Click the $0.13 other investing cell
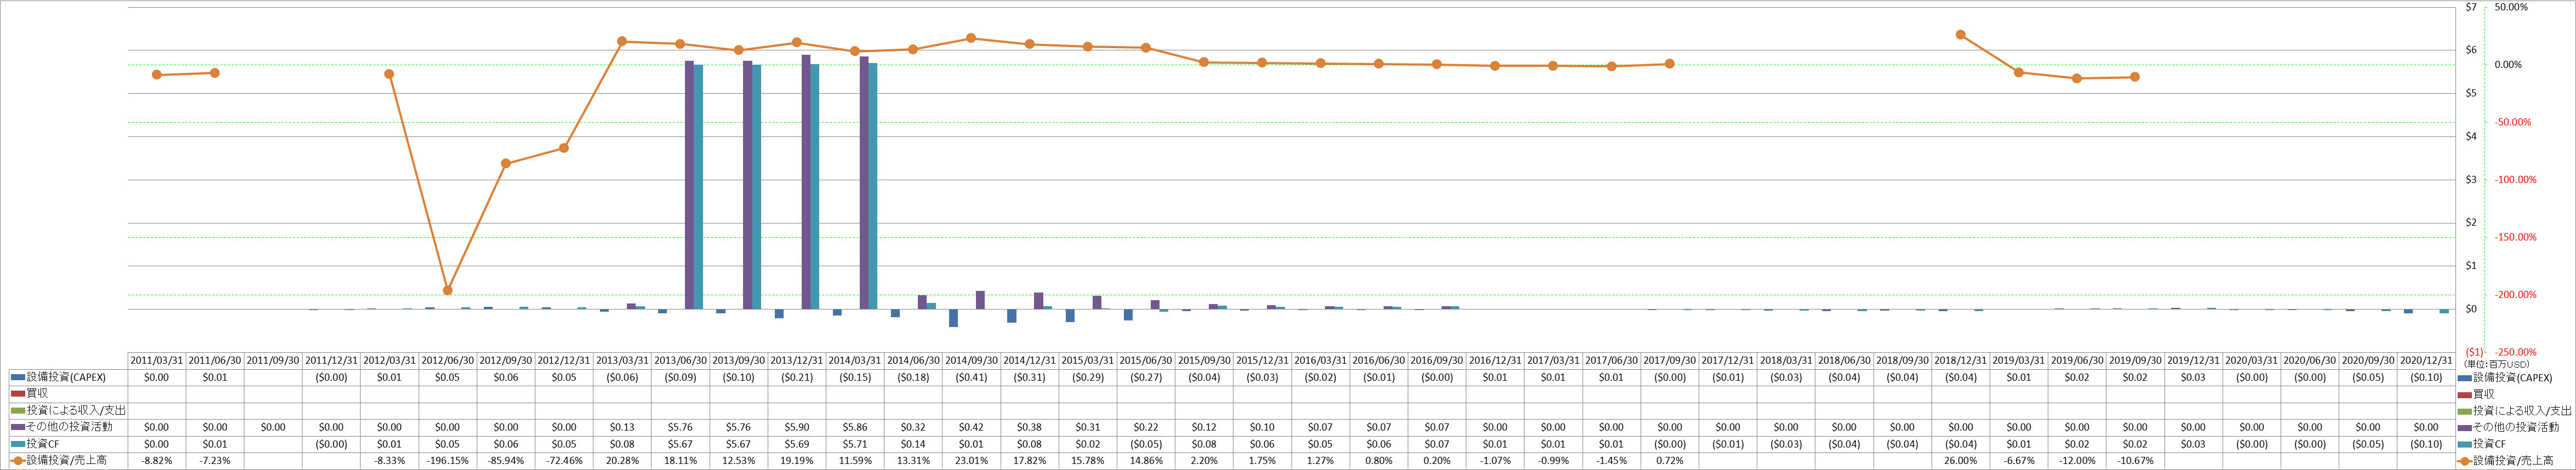 point(622,427)
